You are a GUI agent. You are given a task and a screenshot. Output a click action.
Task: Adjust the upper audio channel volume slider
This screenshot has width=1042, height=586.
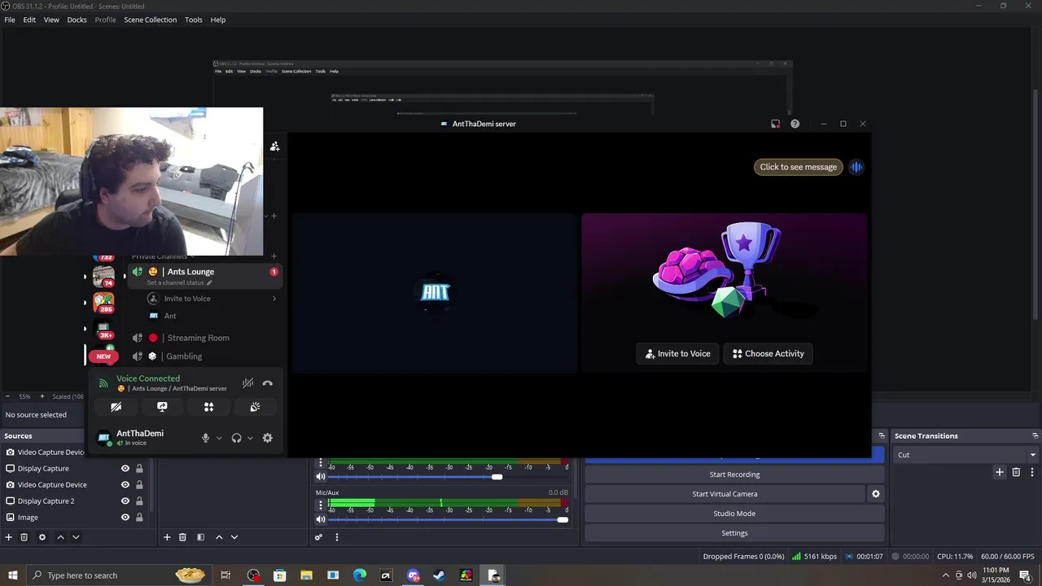[x=497, y=477]
